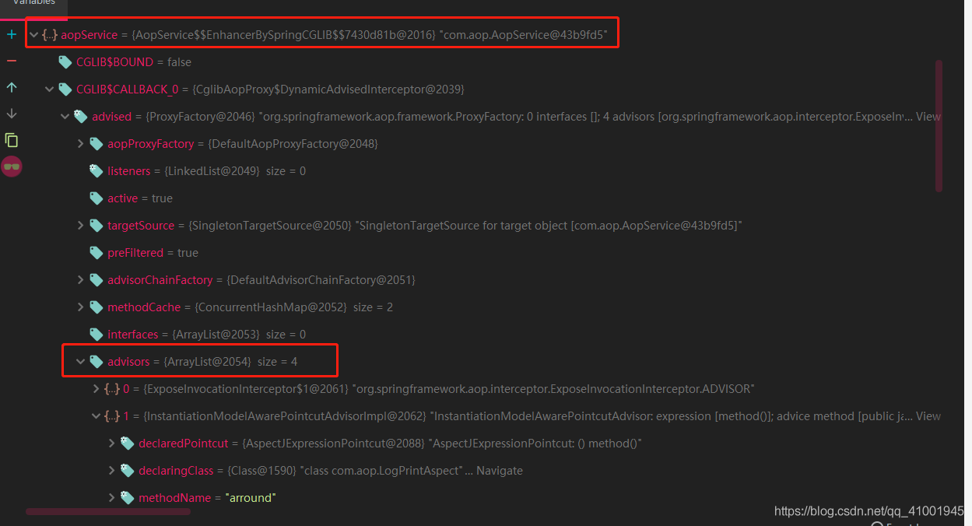
Task: Click the New Watch plus icon
Action: tap(12, 35)
